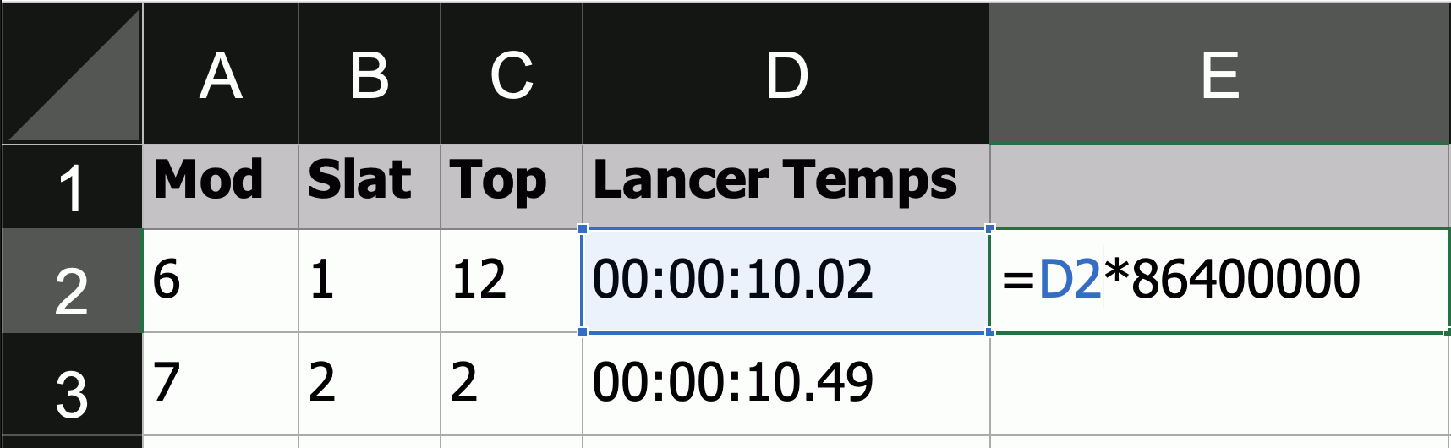
Task: Select row 3 header
Action: 72,392
